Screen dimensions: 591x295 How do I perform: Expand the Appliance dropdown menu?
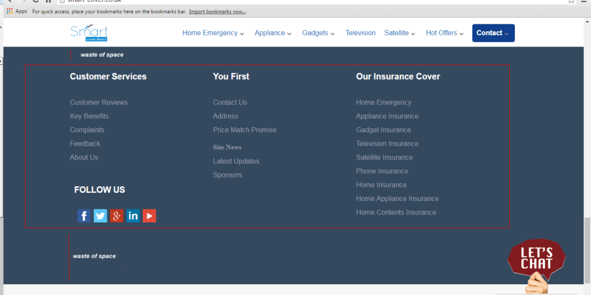[x=273, y=33]
